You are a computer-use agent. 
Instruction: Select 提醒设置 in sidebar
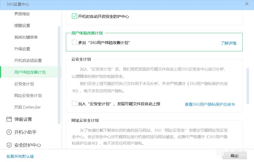pyautogui.click(x=22, y=25)
